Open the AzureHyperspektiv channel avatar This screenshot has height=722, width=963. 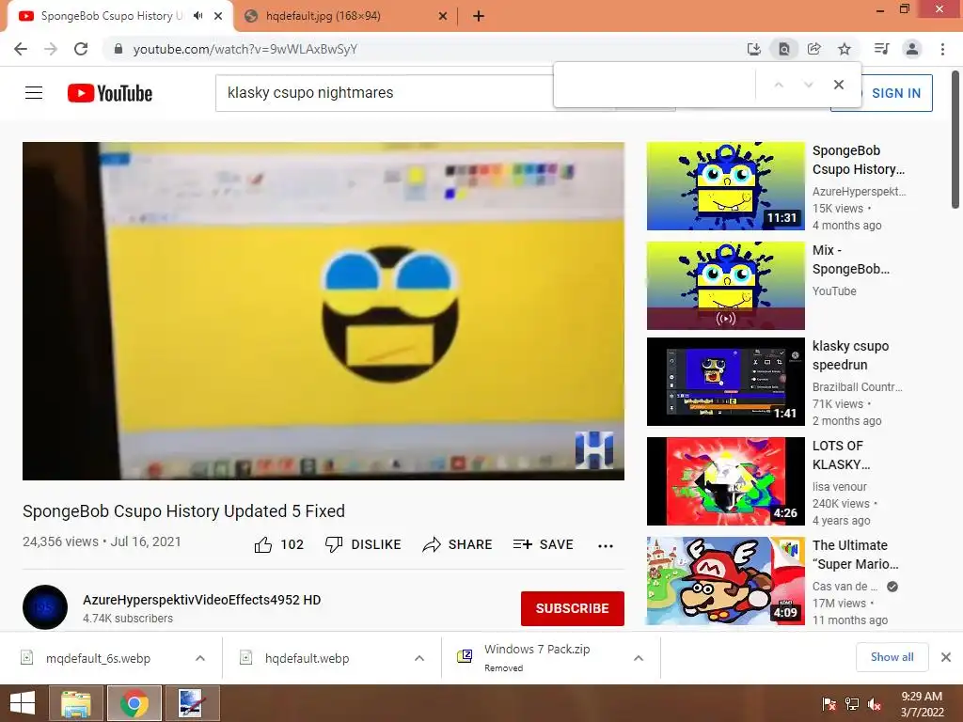45,607
